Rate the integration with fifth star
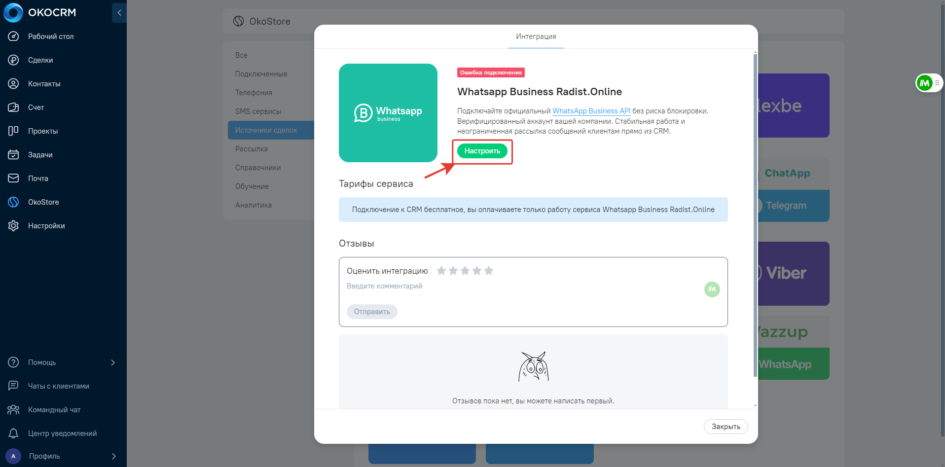The width and height of the screenshot is (945, 467). click(x=489, y=271)
